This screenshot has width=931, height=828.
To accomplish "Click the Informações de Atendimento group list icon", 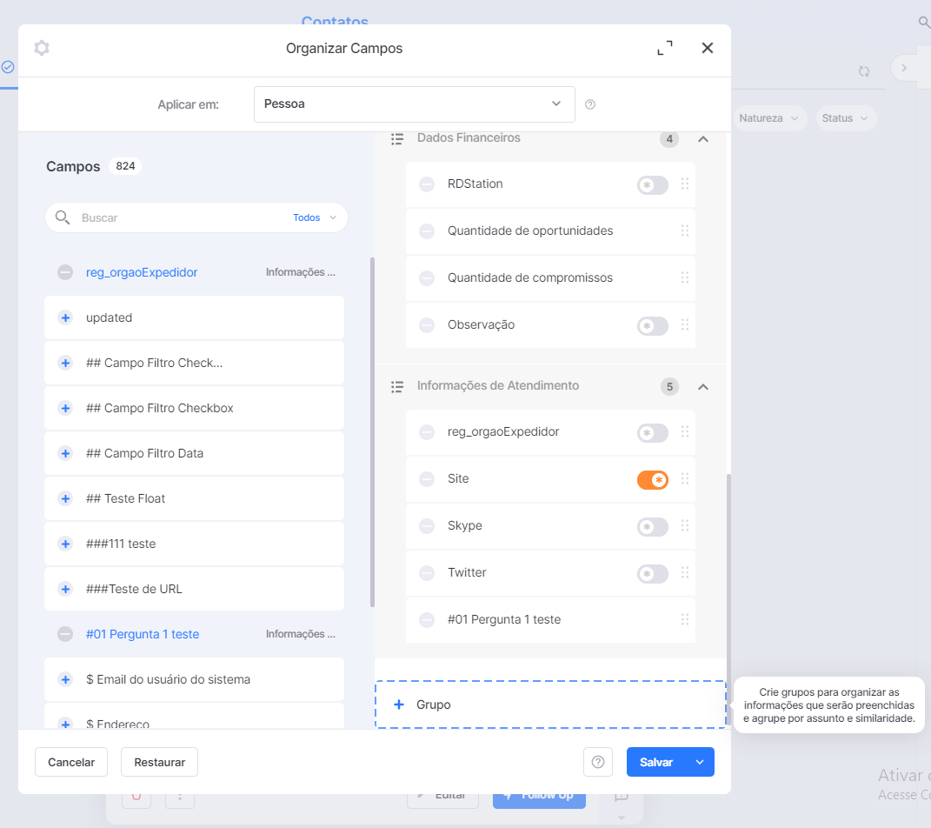I will pos(397,387).
